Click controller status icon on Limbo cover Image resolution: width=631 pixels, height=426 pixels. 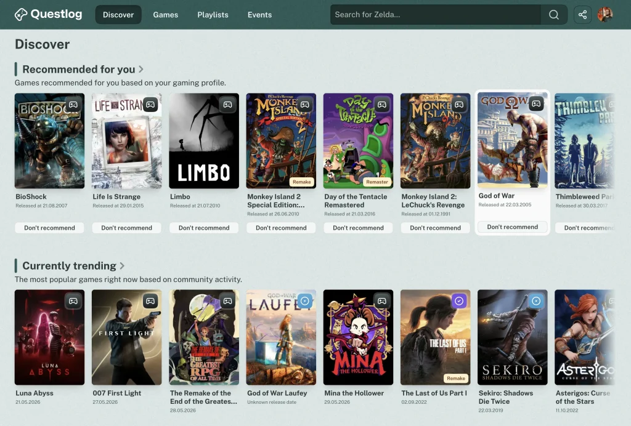[x=228, y=105]
